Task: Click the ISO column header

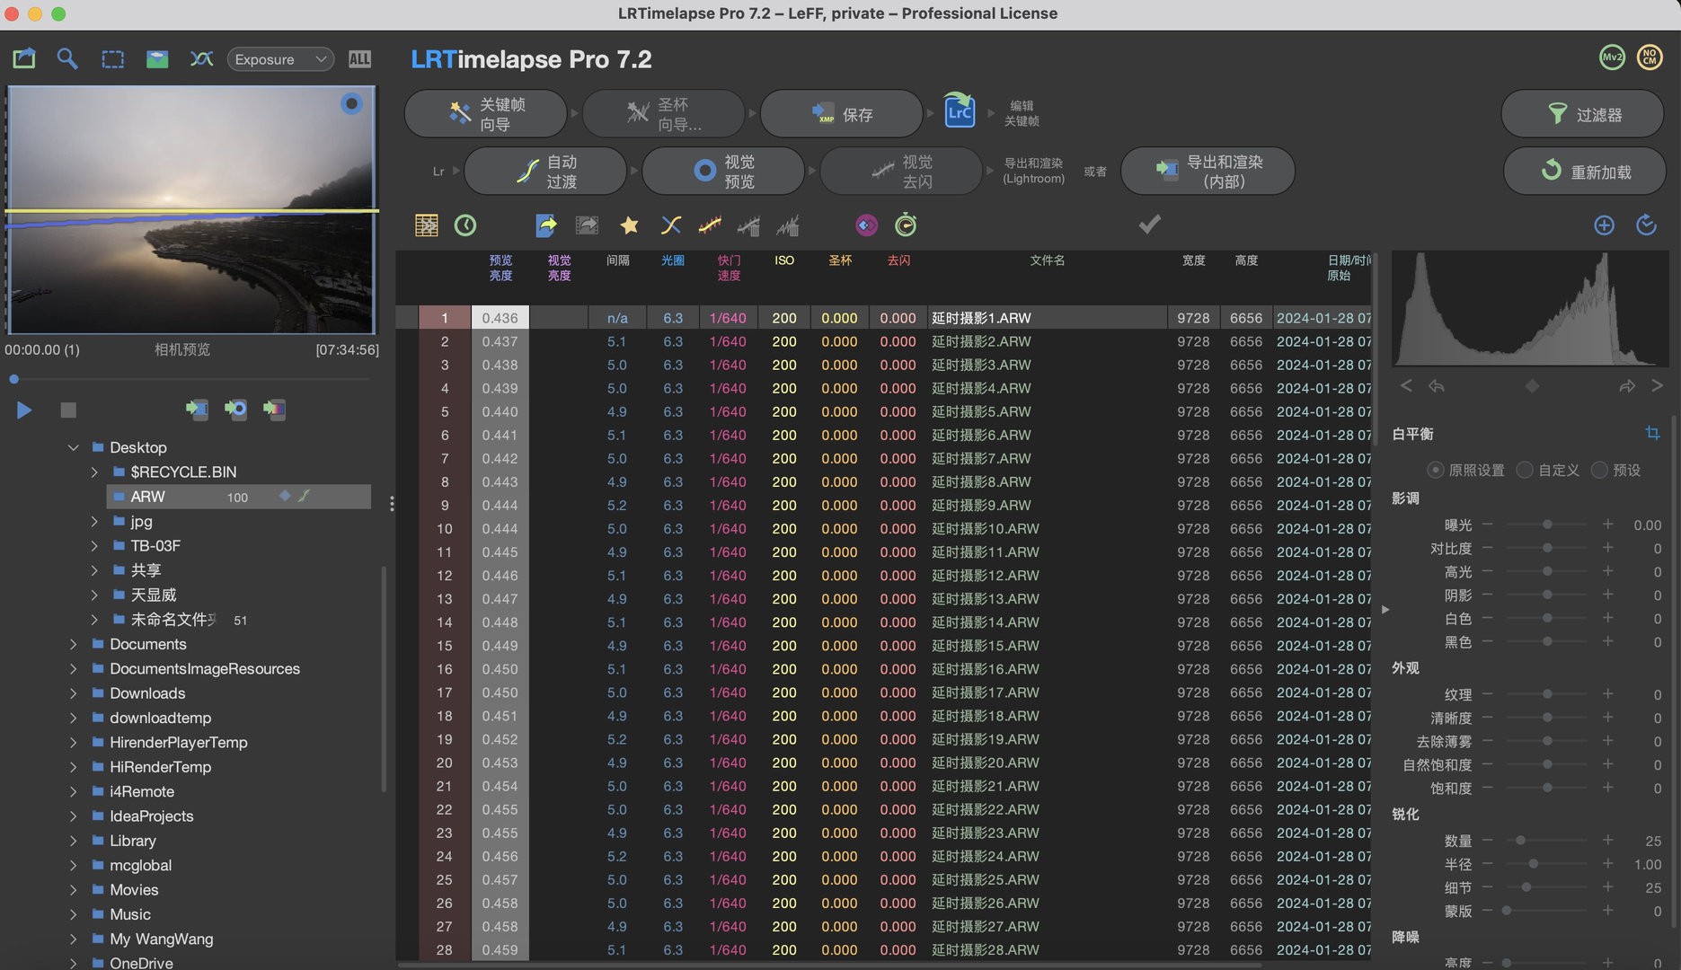Action: (784, 260)
